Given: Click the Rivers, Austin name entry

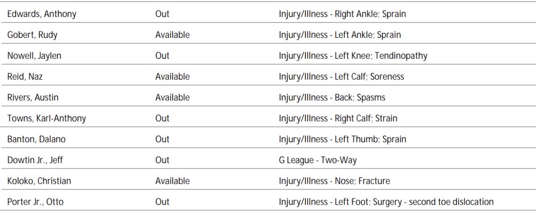Looking at the screenshot, I should click(33, 97).
